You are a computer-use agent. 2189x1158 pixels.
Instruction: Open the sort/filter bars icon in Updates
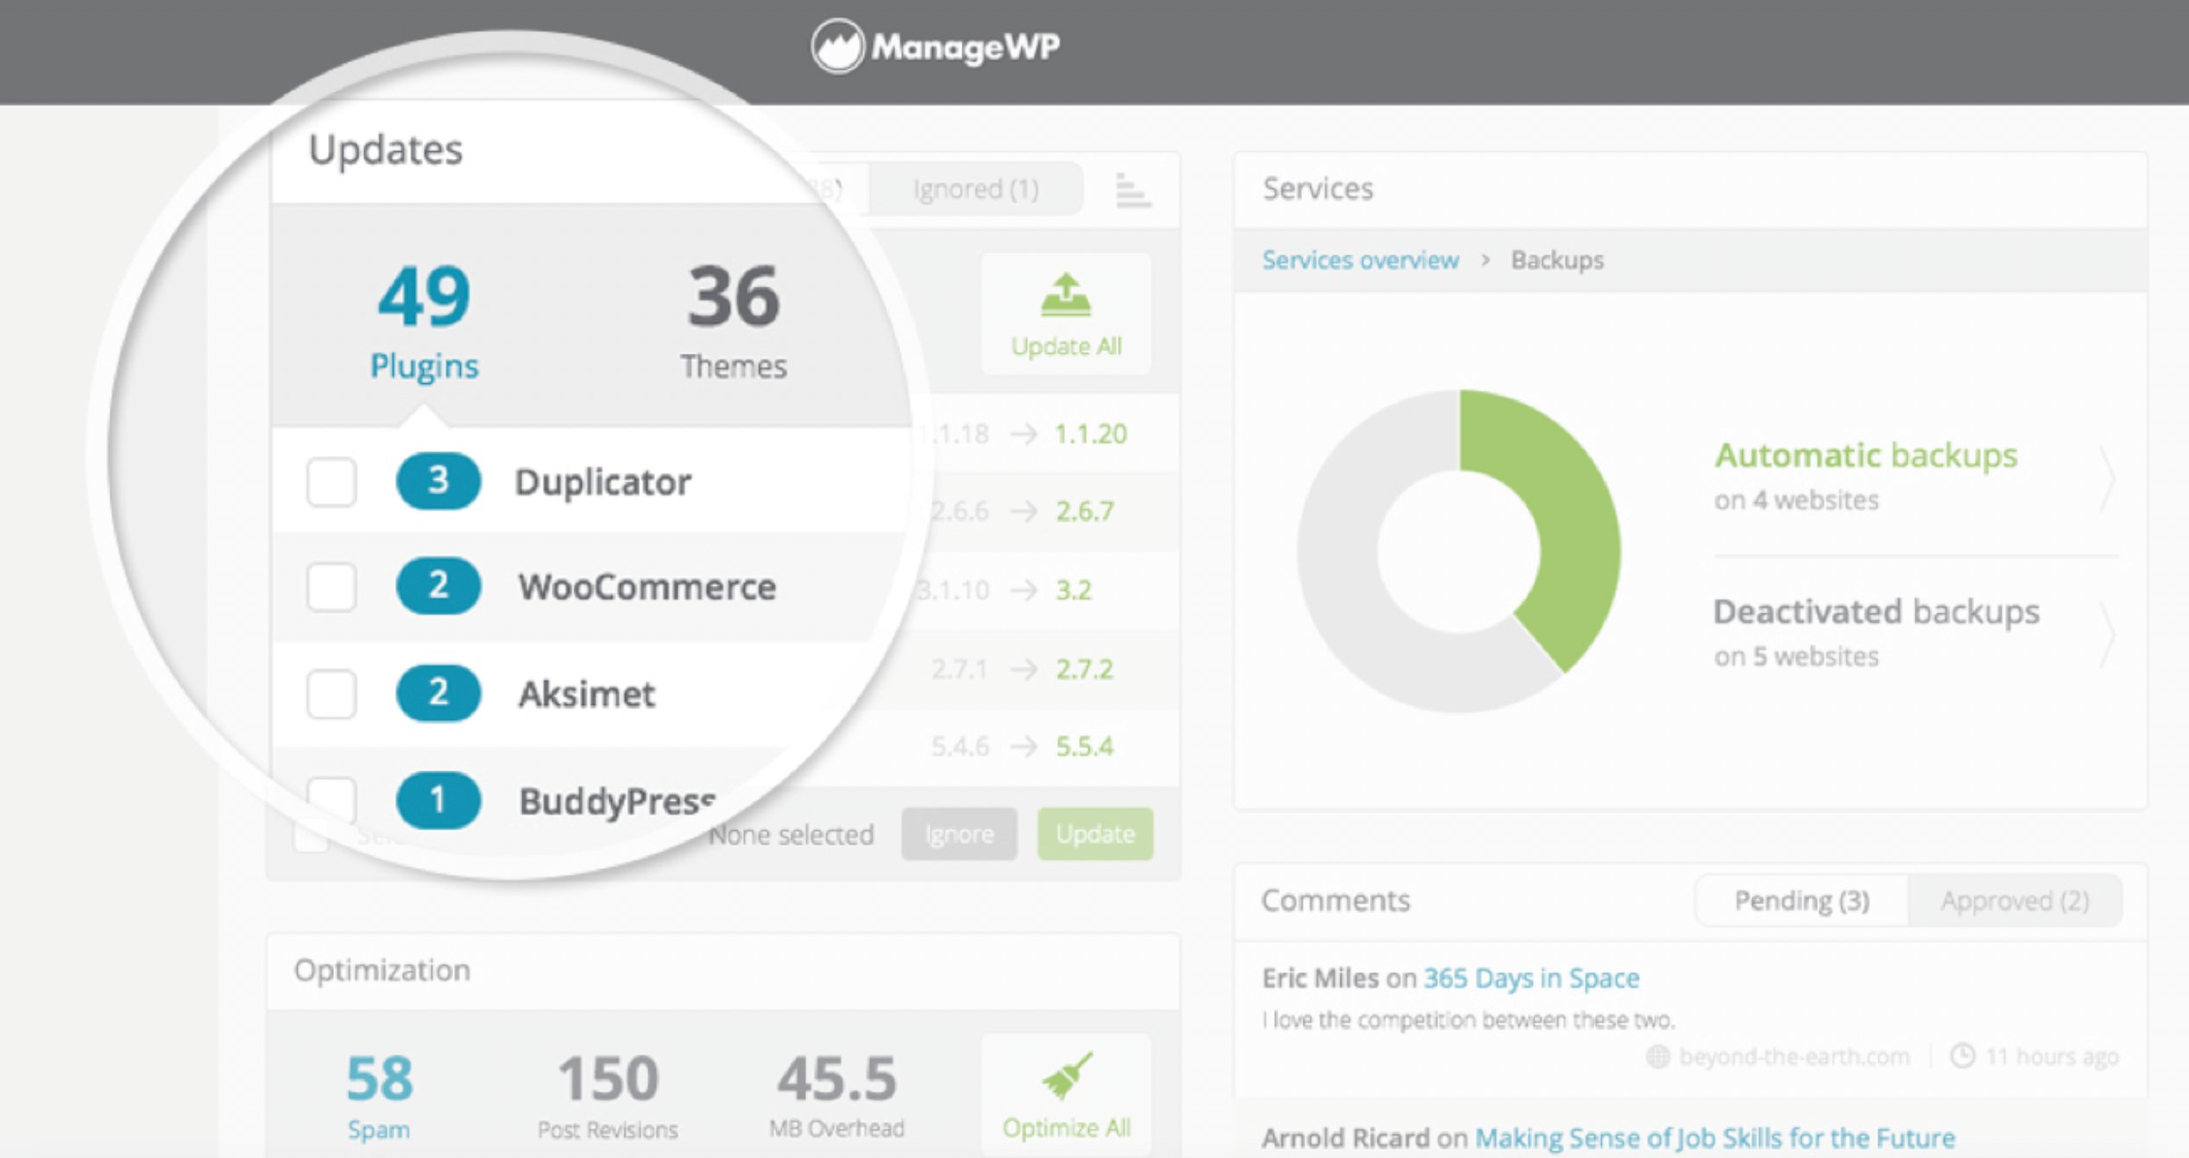click(x=1132, y=190)
